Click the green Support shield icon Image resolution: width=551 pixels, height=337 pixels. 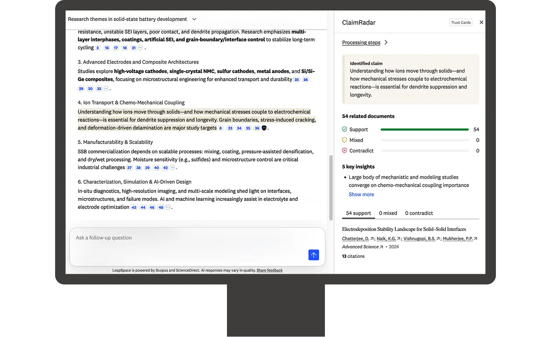point(345,129)
